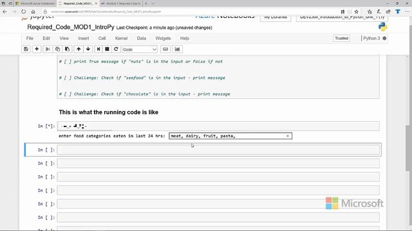
Task: Switch to the Microsoft Azure Notebooks tab
Action: (35, 4)
